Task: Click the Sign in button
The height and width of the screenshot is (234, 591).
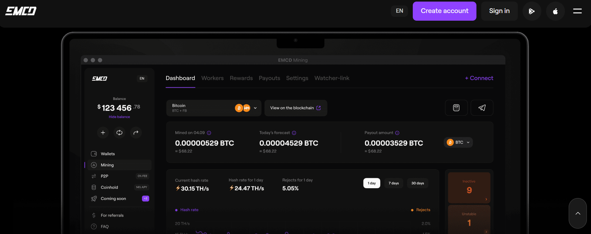Action: coord(499,11)
